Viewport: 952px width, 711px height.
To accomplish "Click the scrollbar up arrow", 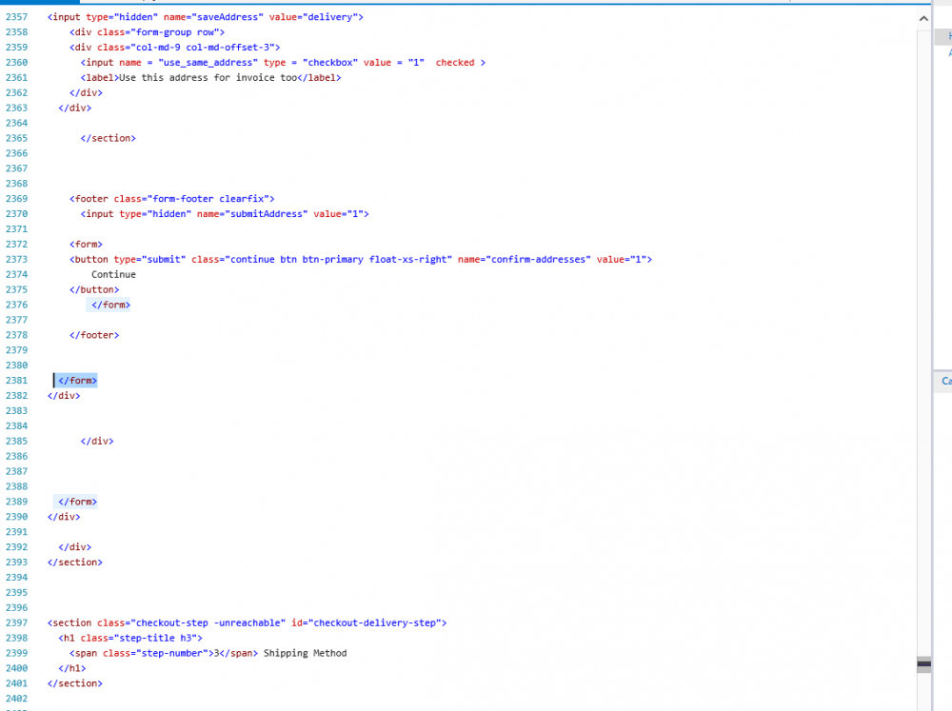I will point(923,18).
